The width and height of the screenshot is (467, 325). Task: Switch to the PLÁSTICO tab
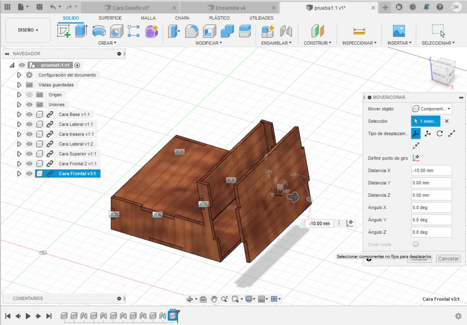click(x=219, y=18)
